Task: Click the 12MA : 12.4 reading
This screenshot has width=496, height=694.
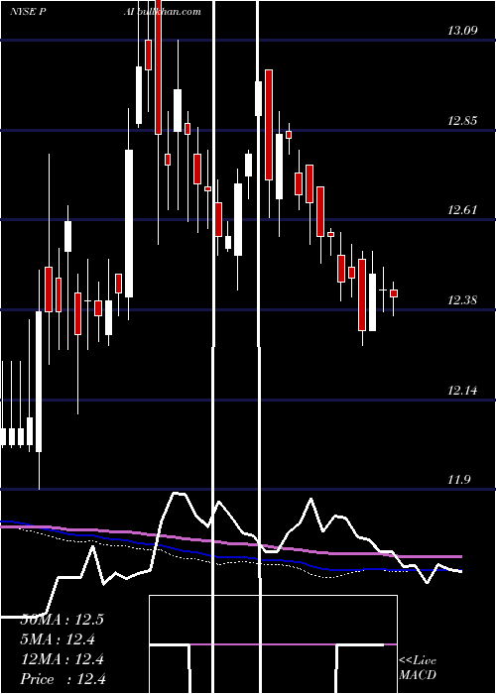Action: pyautogui.click(x=62, y=659)
